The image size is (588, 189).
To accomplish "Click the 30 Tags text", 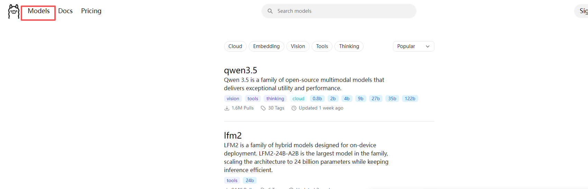I will [x=276, y=108].
